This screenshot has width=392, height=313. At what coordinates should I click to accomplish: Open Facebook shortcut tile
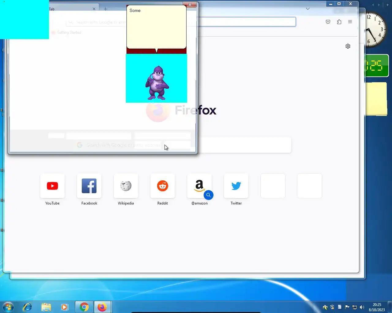pos(89,186)
